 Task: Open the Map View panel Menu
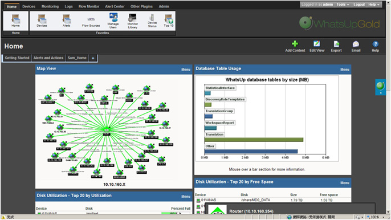click(186, 70)
